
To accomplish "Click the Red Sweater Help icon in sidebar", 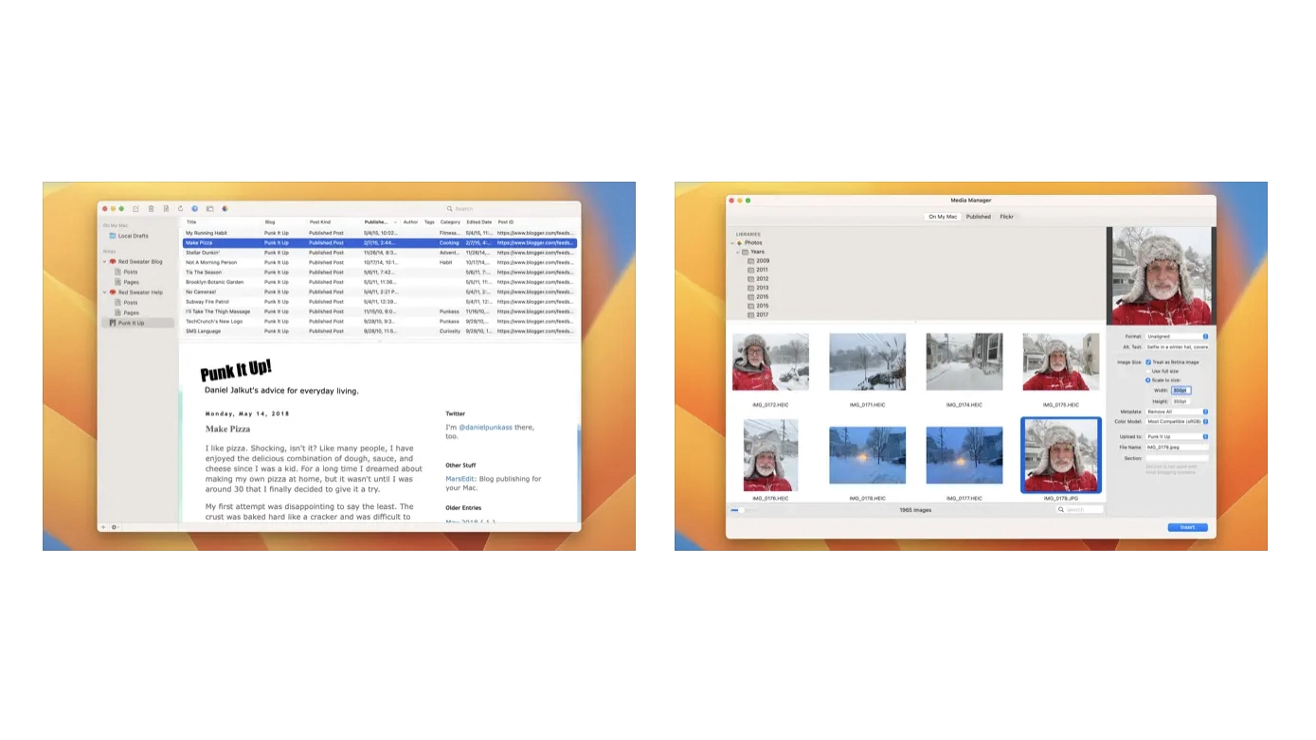I will pyautogui.click(x=113, y=292).
